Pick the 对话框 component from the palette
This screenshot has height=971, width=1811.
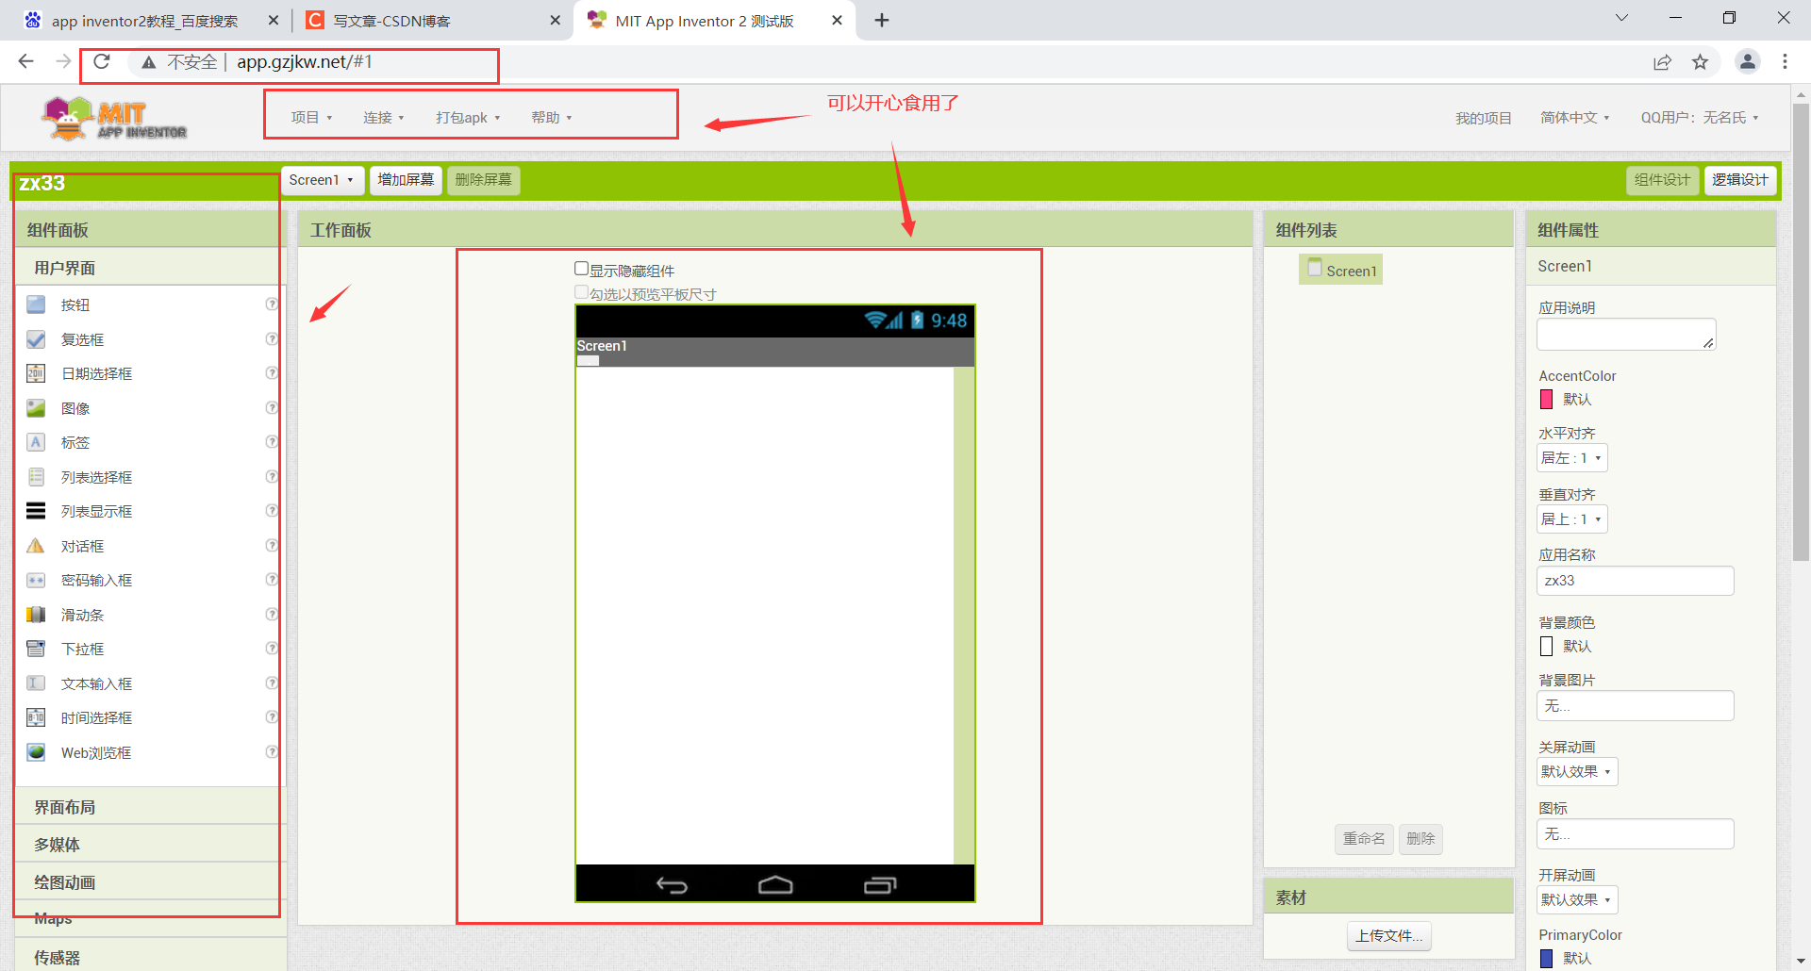tap(83, 545)
